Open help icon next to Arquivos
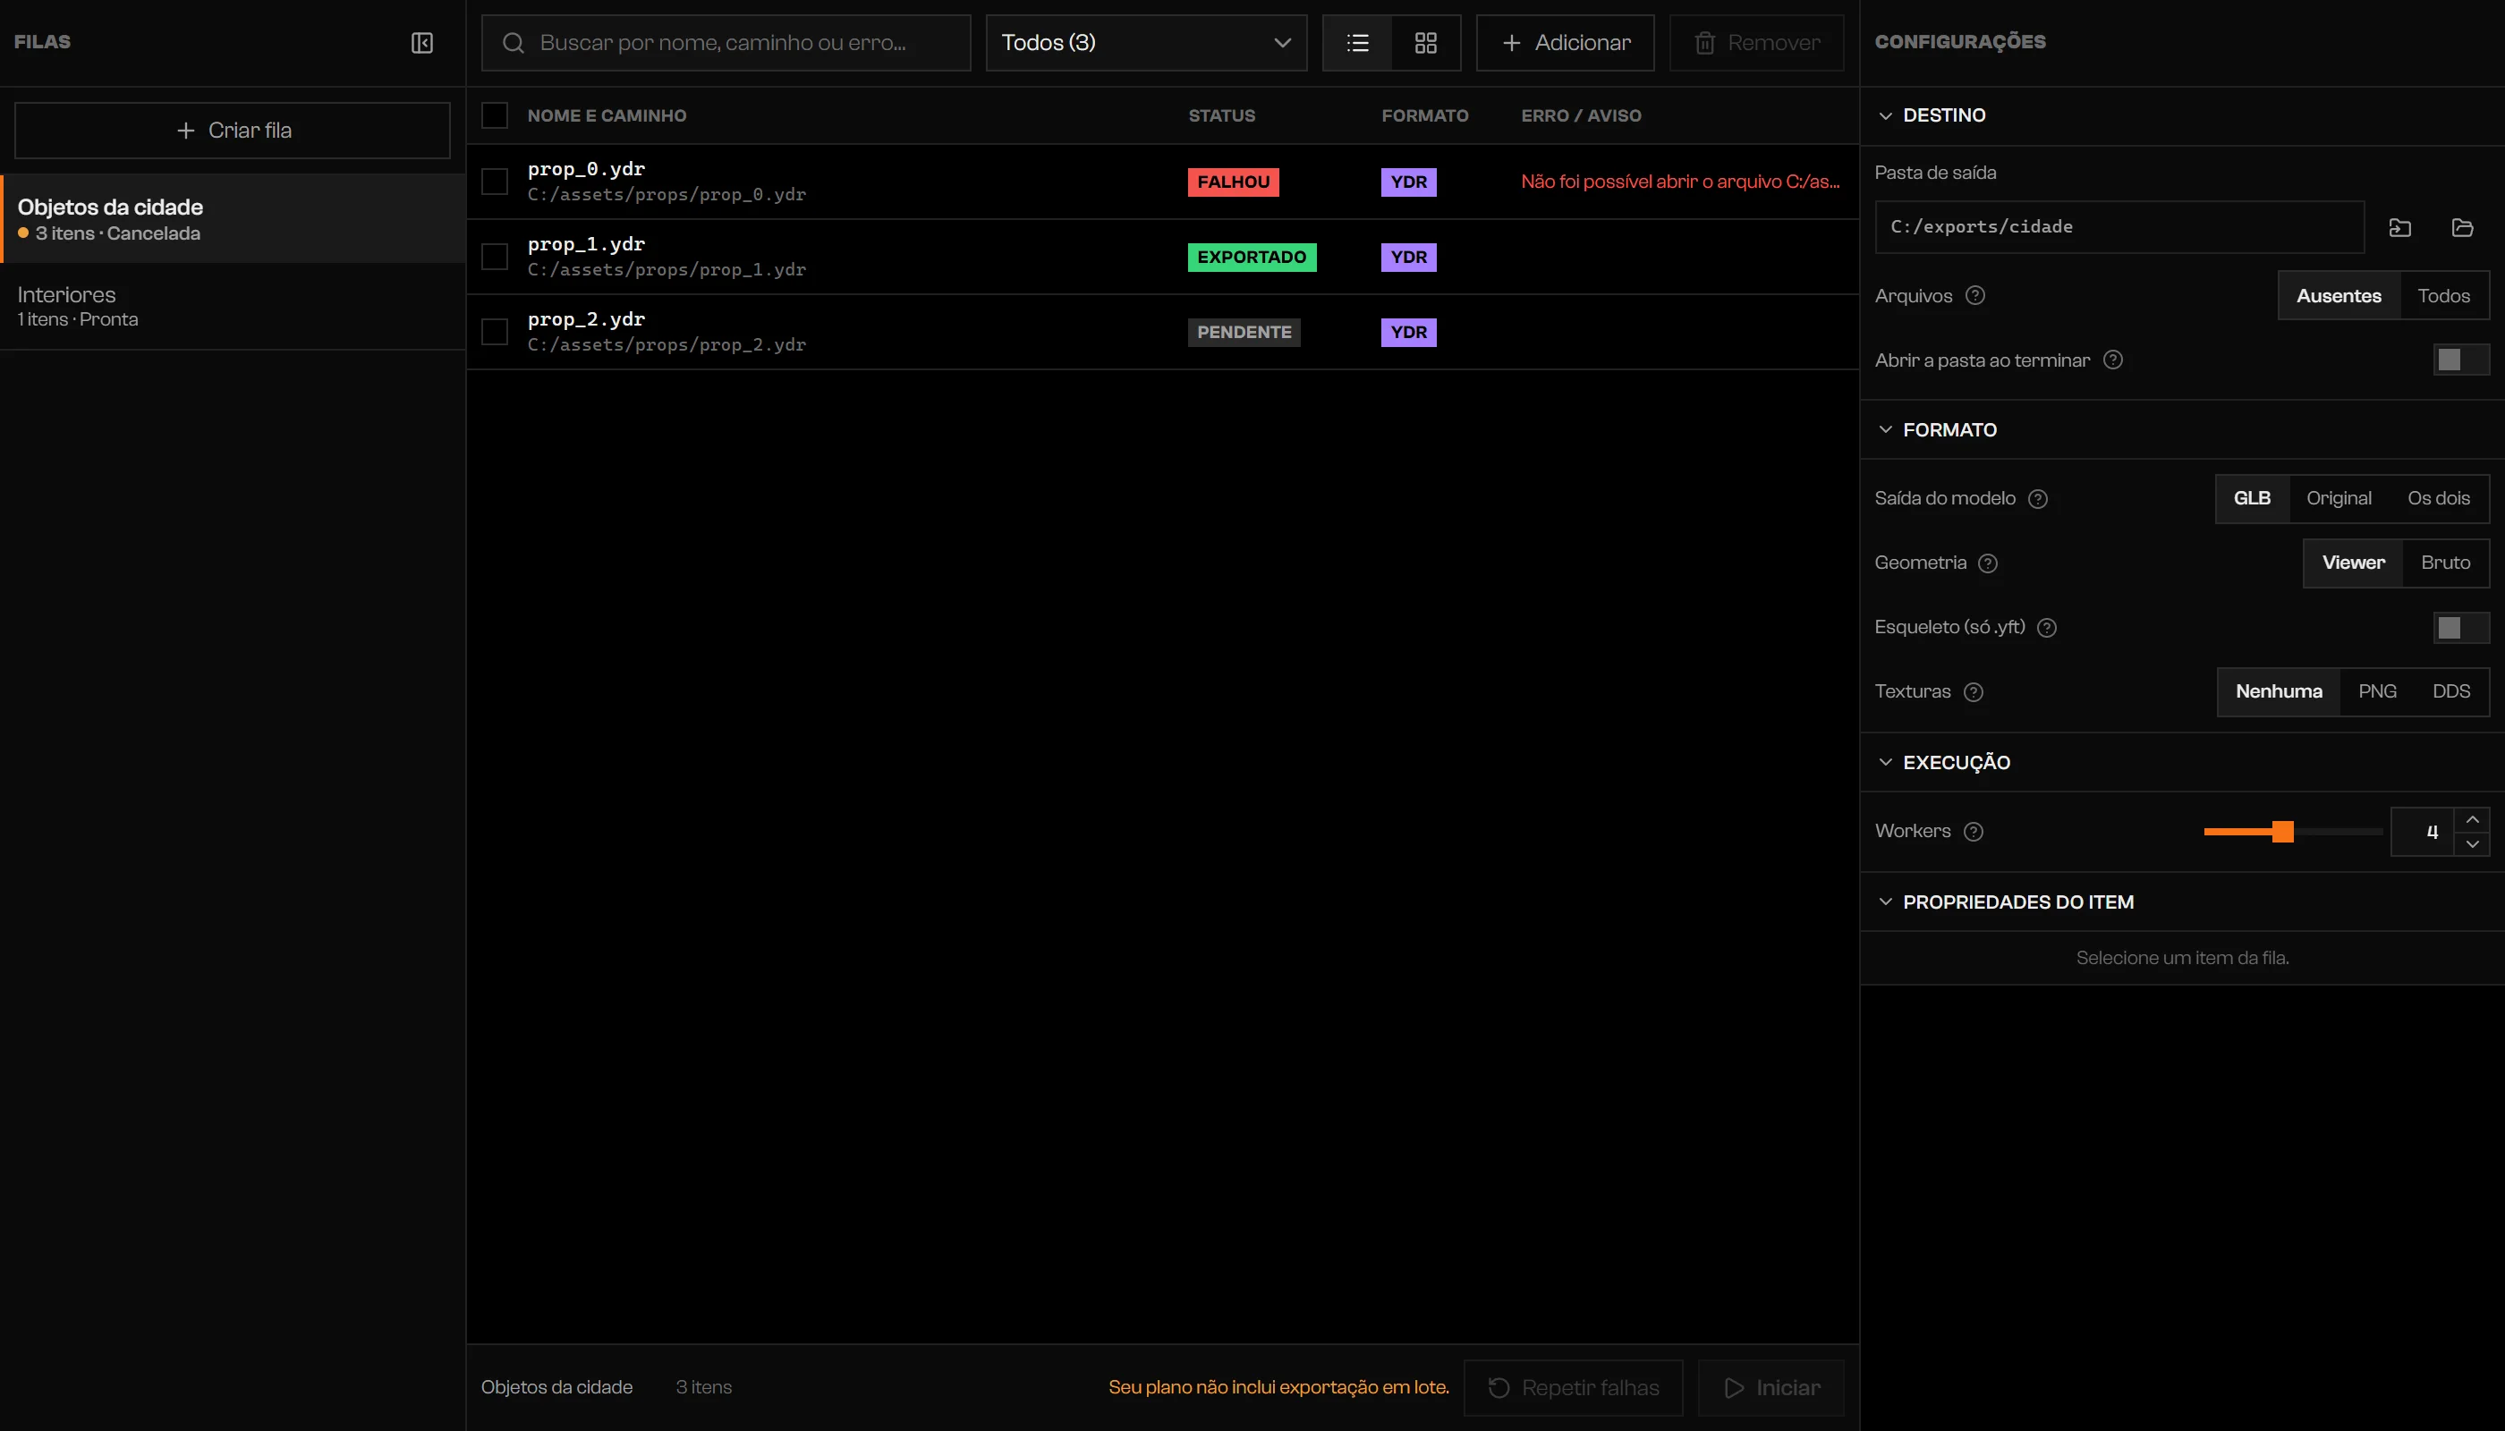 (1975, 295)
